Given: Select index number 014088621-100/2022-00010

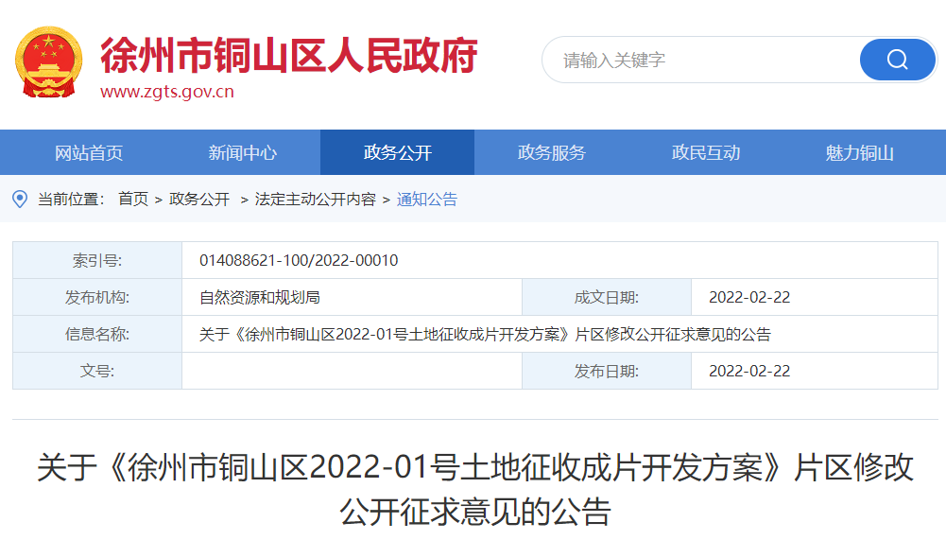Looking at the screenshot, I should point(299,260).
